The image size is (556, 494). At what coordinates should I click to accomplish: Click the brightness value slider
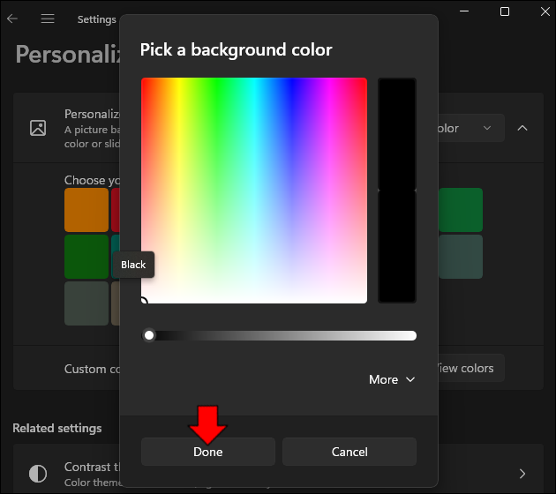(x=282, y=335)
